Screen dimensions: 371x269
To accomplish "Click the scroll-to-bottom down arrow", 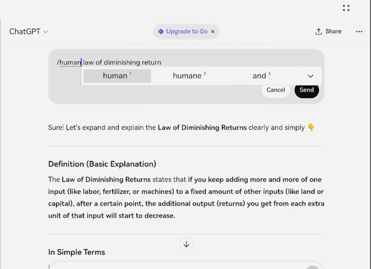I will point(186,244).
